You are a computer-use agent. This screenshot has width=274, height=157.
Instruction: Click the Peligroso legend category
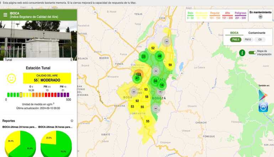[240, 15]
